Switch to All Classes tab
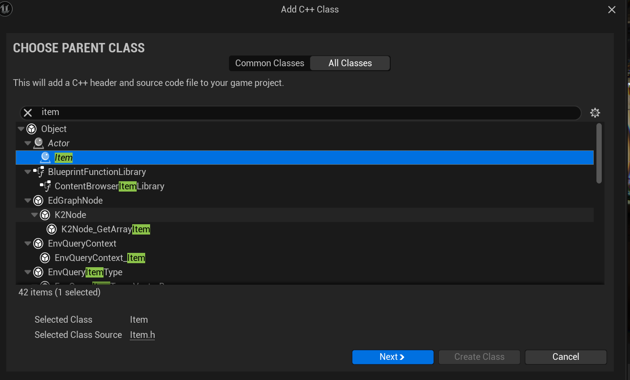 click(x=350, y=63)
